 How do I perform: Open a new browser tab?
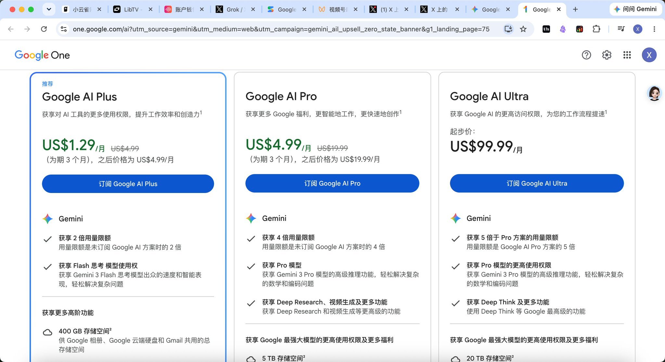point(575,9)
